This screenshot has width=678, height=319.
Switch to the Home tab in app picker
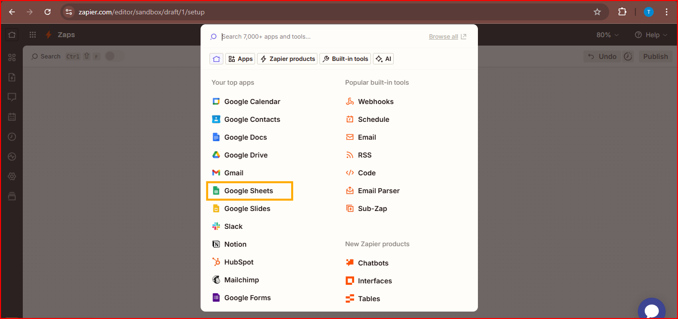216,59
